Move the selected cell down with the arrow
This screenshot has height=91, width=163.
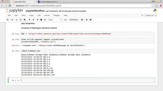pyautogui.click(x=33, y=20)
